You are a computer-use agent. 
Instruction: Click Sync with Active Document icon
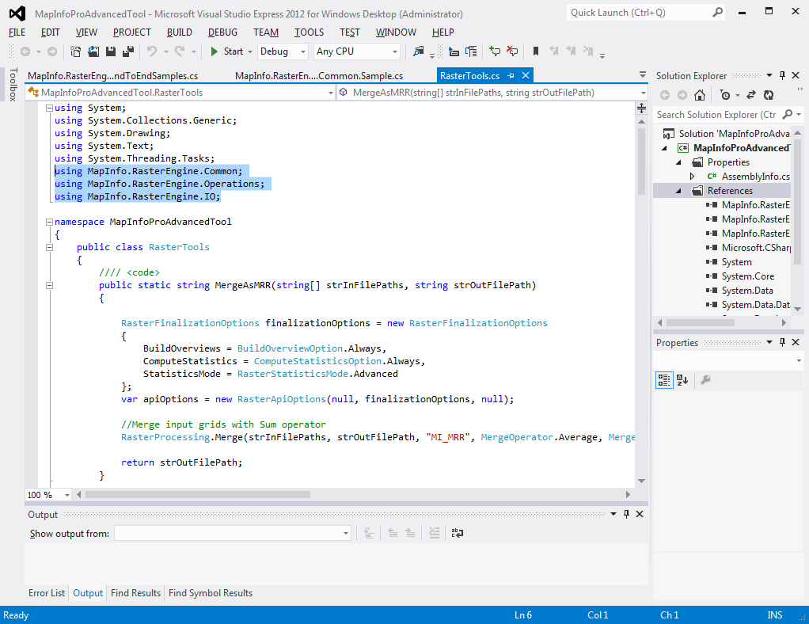(x=751, y=95)
